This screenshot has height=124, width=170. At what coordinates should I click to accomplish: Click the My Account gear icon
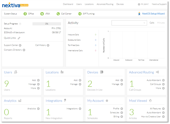point(107,101)
